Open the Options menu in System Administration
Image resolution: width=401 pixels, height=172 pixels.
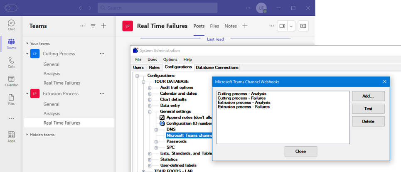coord(170,59)
